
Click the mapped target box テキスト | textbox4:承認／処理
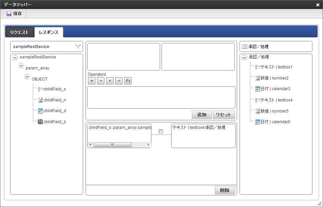click(203, 136)
